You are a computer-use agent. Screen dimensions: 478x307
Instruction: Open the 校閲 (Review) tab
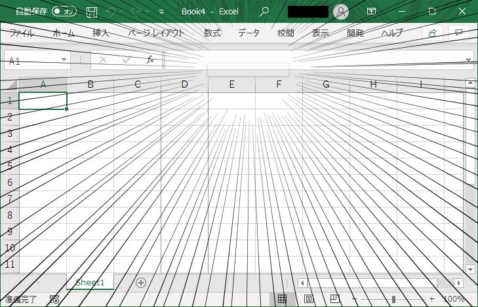click(286, 33)
